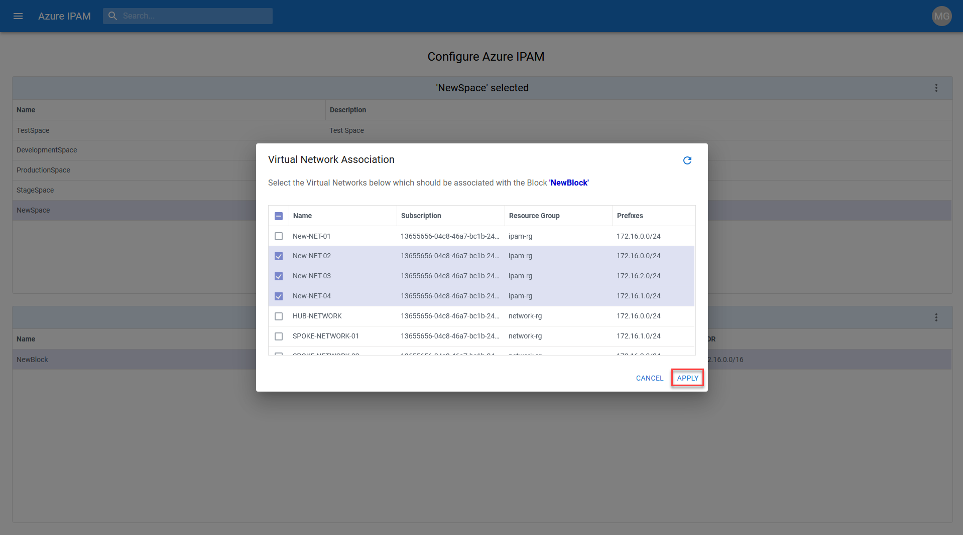Screen dimensions: 963x535
Task: Click the CANCEL button
Action: (x=650, y=378)
